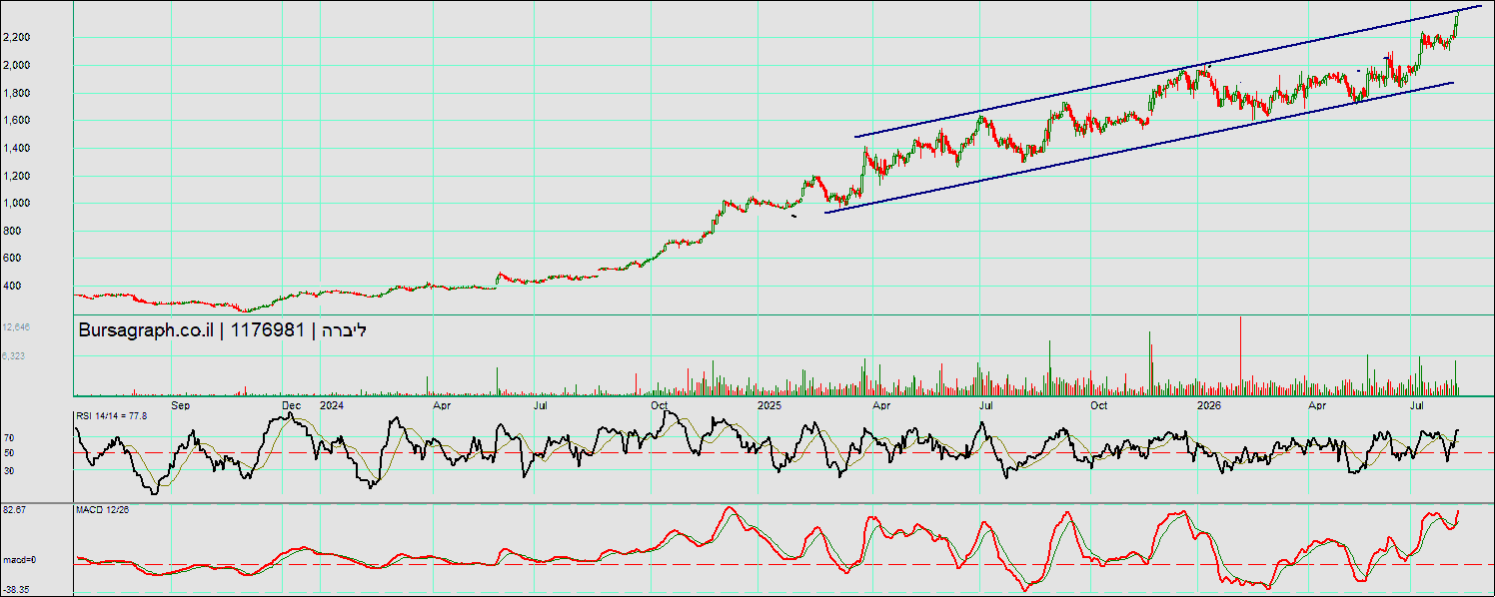Select the 2024 year label

coord(331,406)
